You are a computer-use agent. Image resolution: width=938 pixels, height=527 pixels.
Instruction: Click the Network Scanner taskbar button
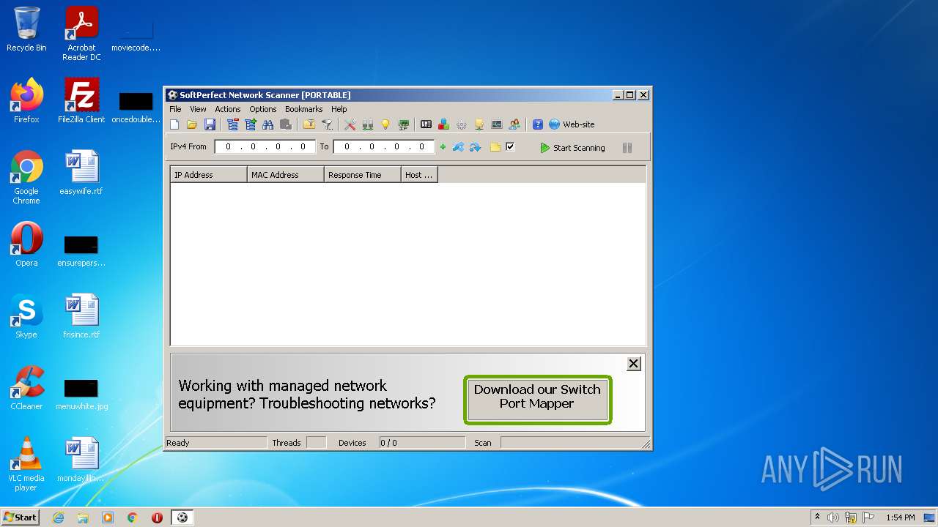point(182,517)
